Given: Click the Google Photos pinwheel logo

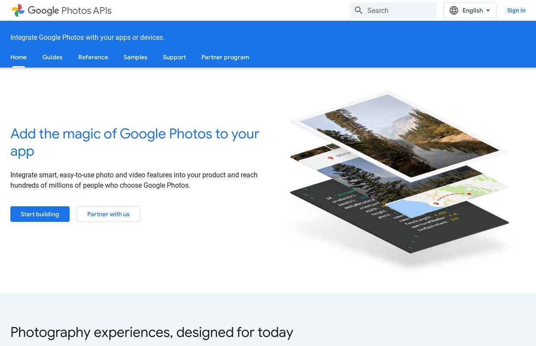Looking at the screenshot, I should [18, 10].
